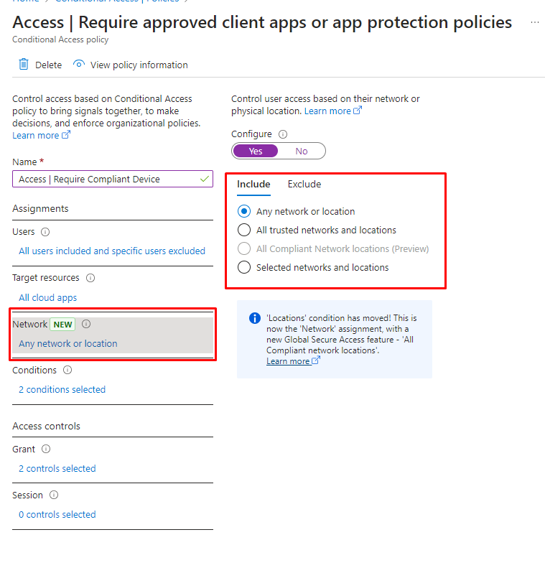Screen dimensions: 545x568
Task: Open 2 conditions selected link
Action: [62, 389]
